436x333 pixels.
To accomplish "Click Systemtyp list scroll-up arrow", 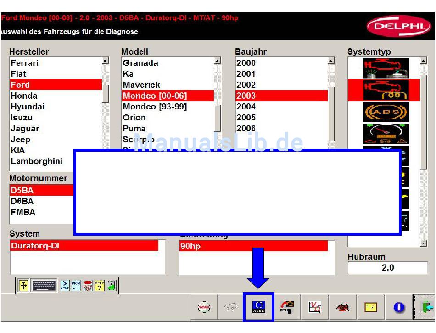I will coord(423,61).
